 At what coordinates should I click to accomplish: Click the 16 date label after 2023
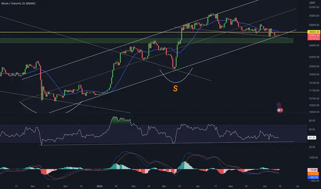[x=116, y=186]
